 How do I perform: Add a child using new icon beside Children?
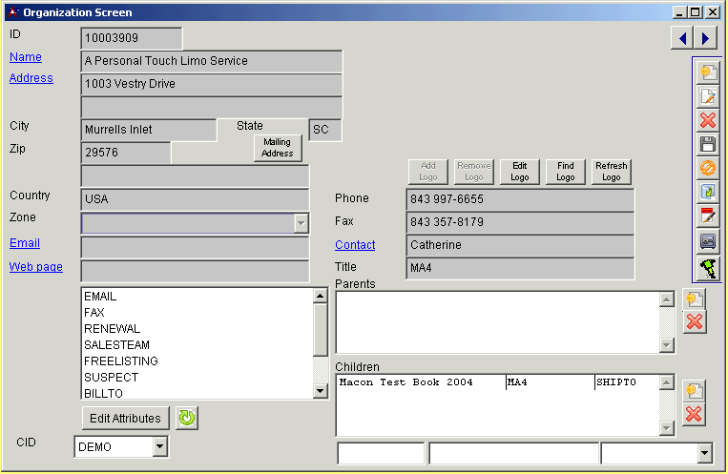click(x=695, y=390)
